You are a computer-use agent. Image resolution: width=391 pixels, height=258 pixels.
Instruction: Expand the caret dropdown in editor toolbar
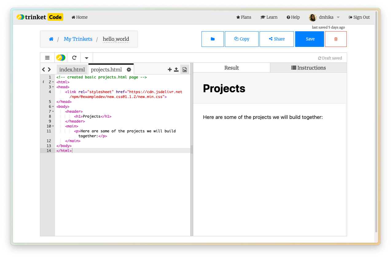pyautogui.click(x=87, y=58)
